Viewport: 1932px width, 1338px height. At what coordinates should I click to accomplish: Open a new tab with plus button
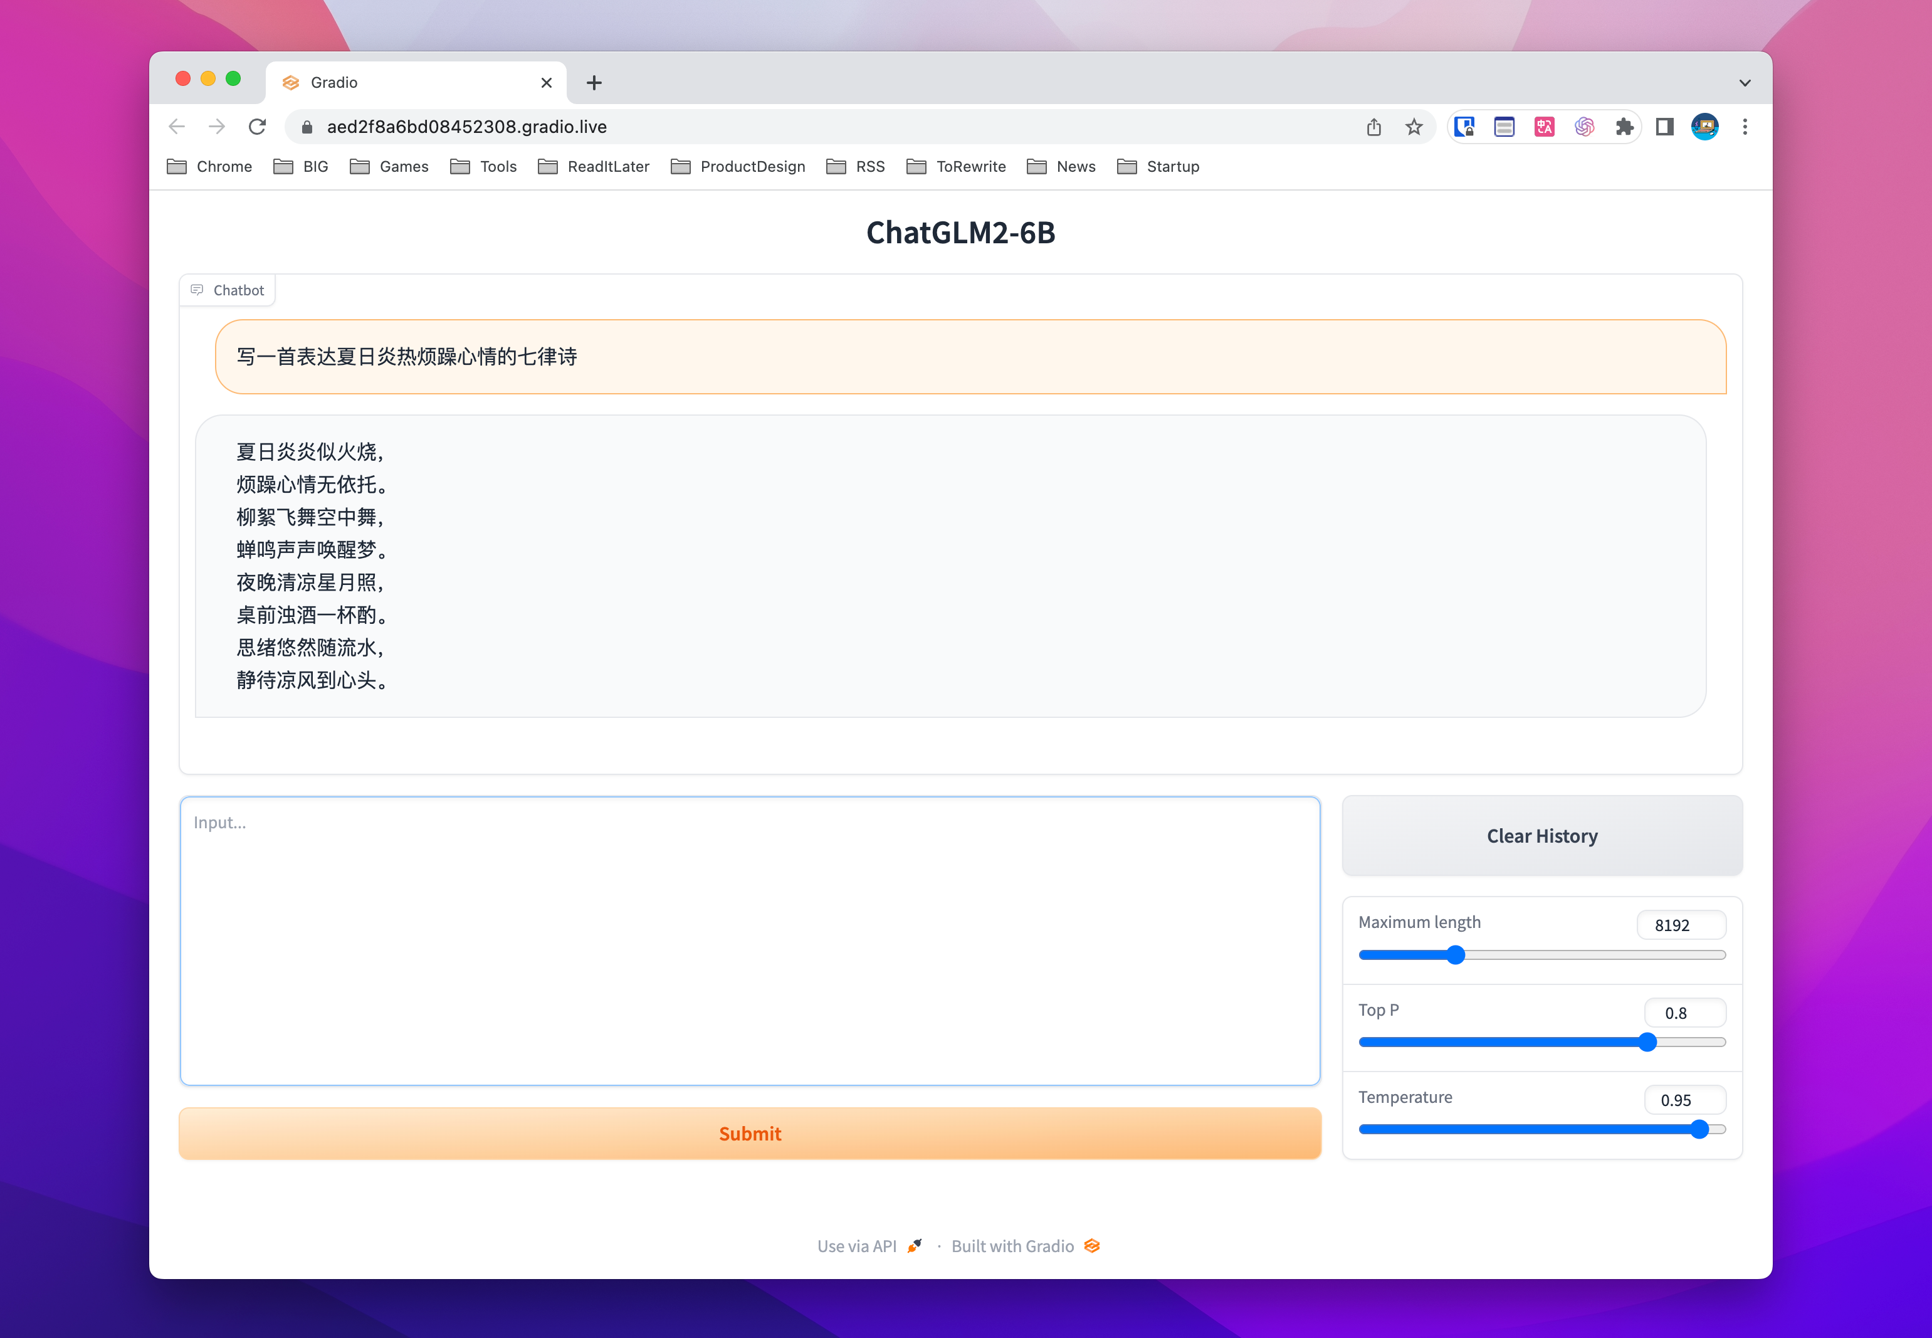(x=594, y=83)
